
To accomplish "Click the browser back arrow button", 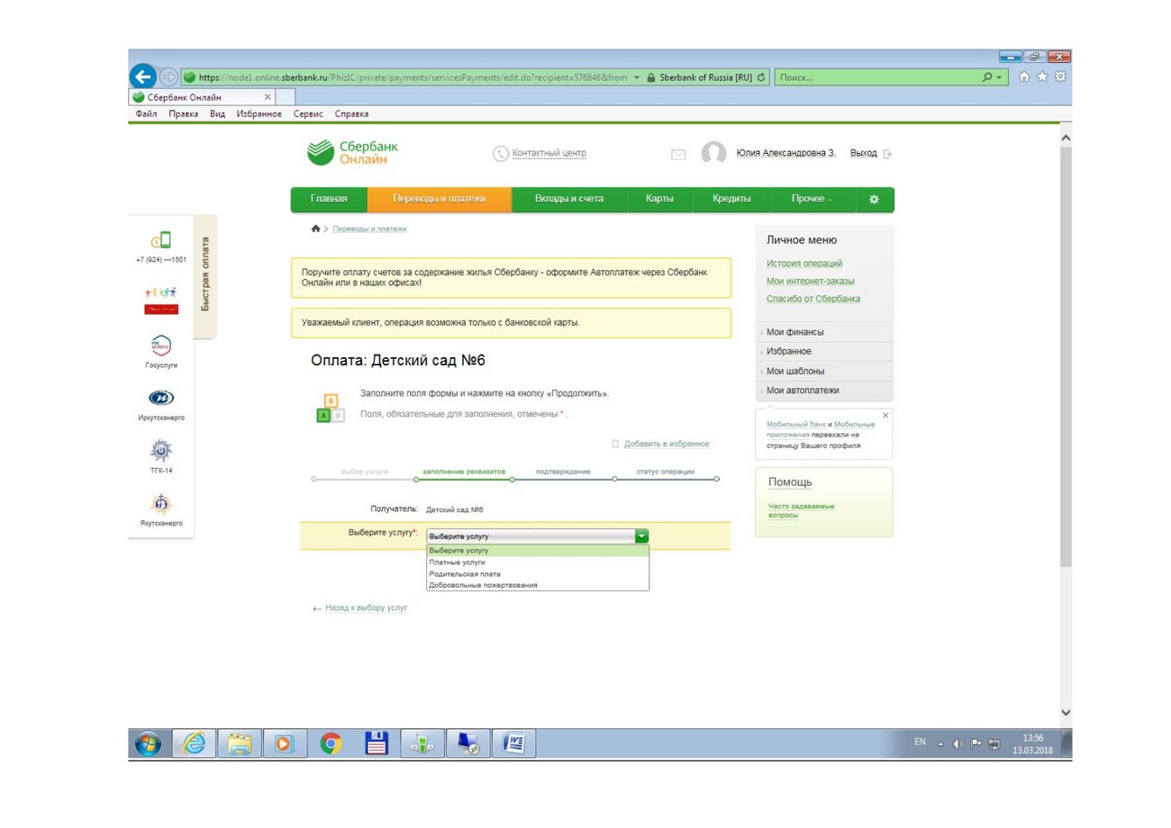I will point(141,76).
